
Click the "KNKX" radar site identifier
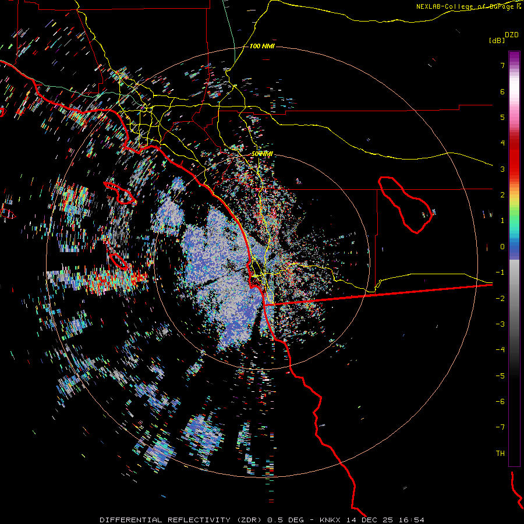tap(330, 520)
